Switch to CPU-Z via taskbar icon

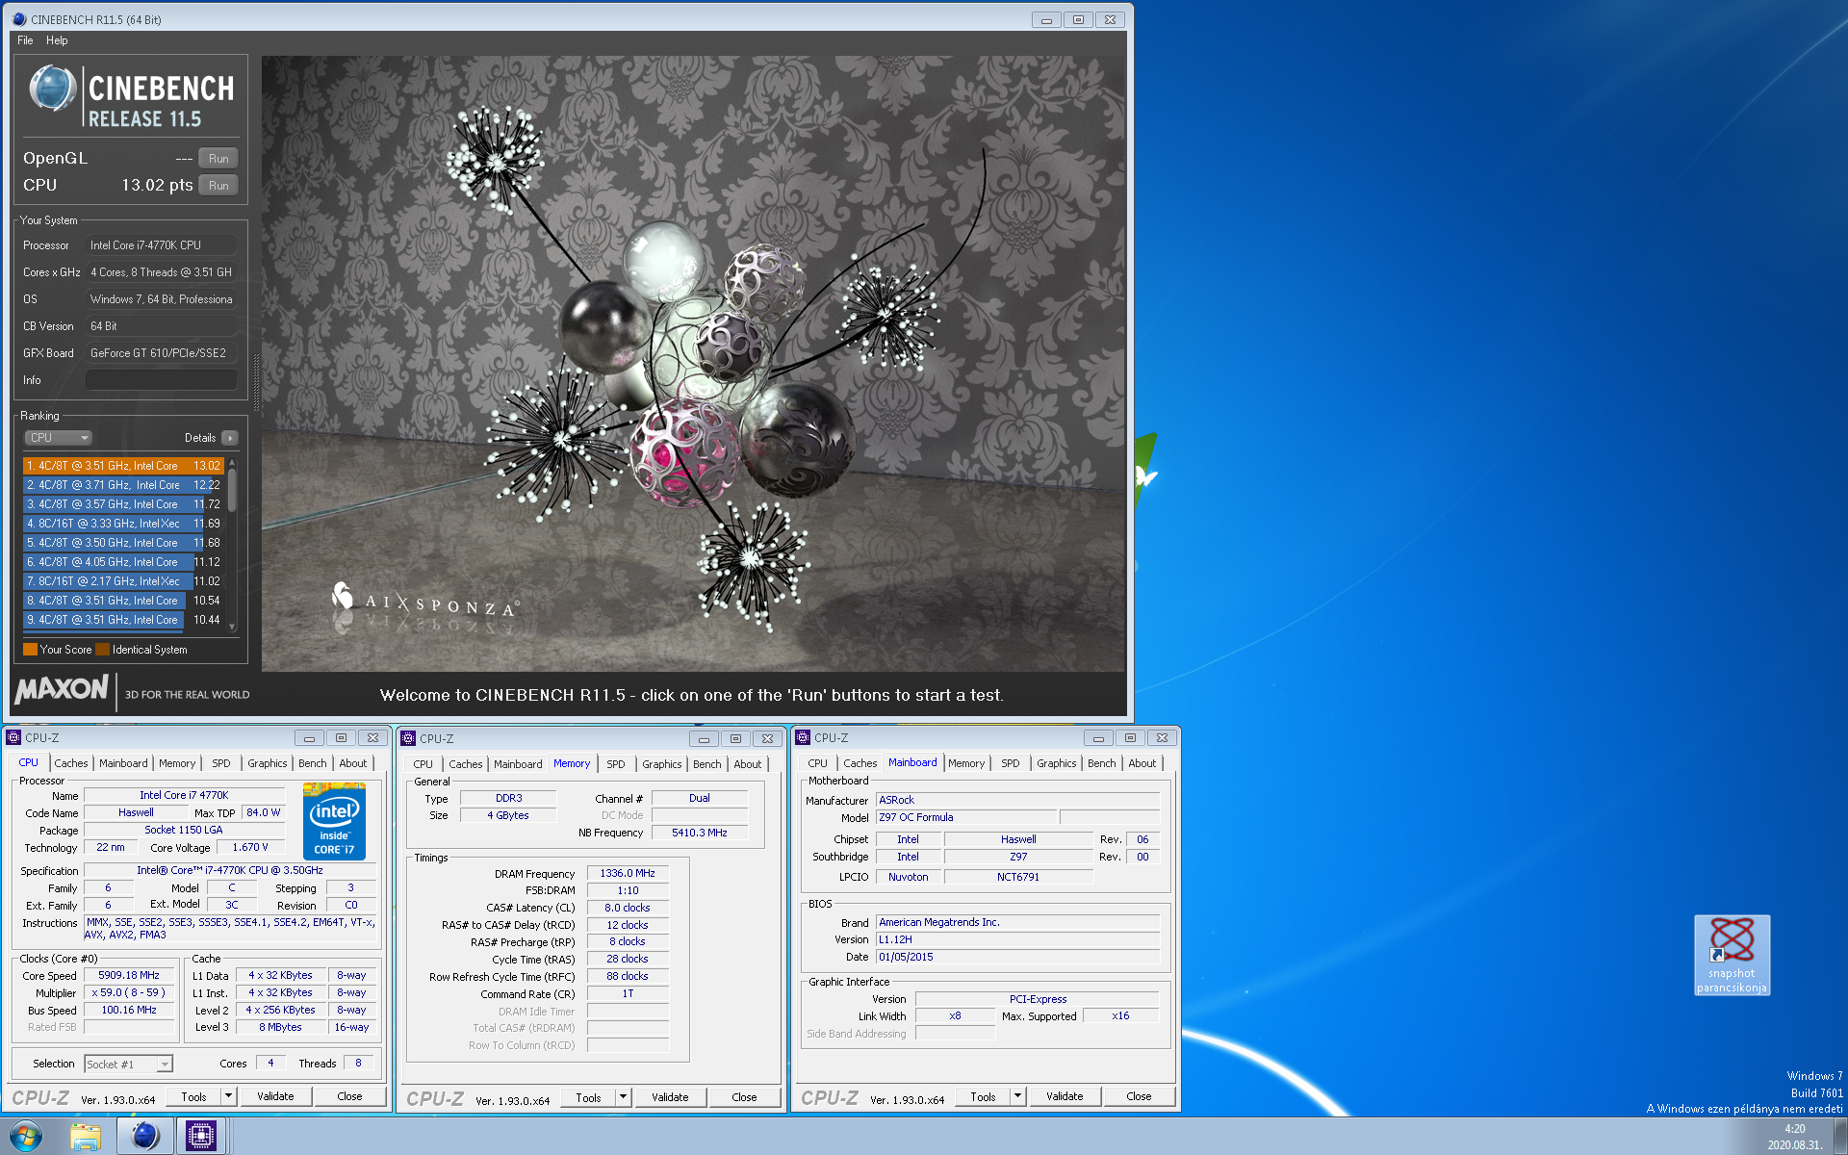pyautogui.click(x=201, y=1137)
